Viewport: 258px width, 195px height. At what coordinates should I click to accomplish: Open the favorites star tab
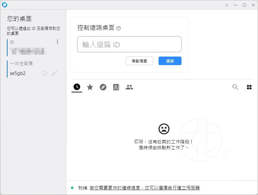pos(90,87)
